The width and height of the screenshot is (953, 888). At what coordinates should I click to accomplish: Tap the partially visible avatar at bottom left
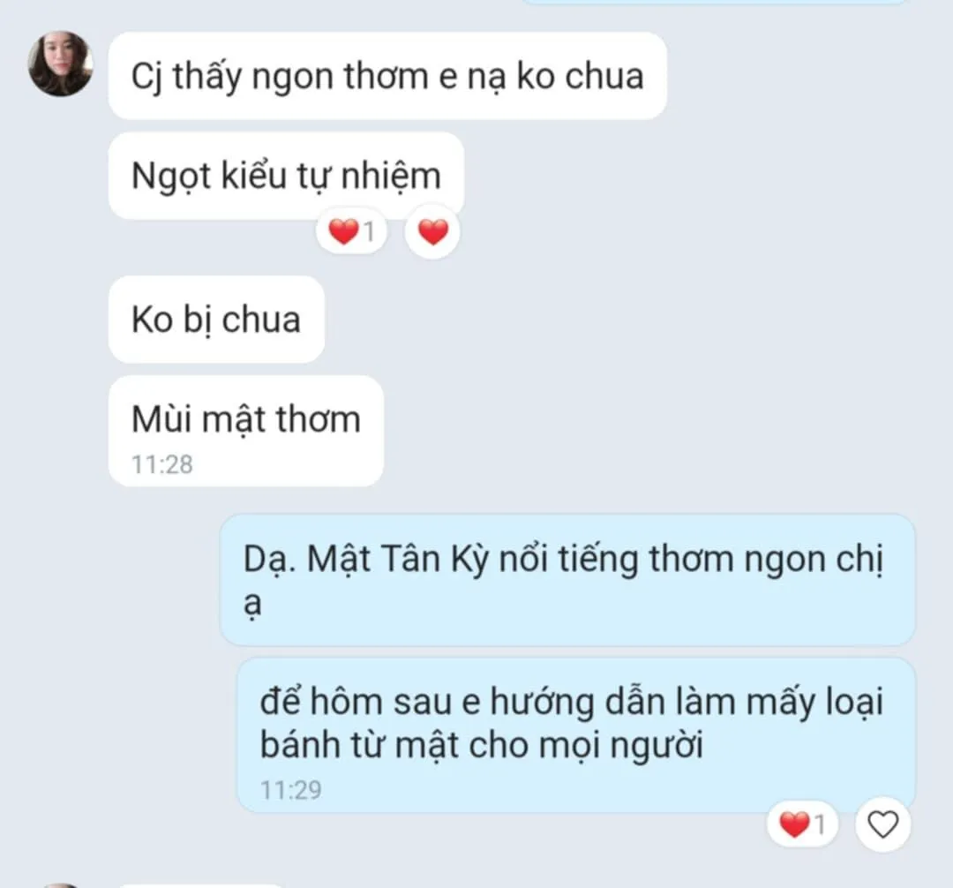[x=61, y=885]
